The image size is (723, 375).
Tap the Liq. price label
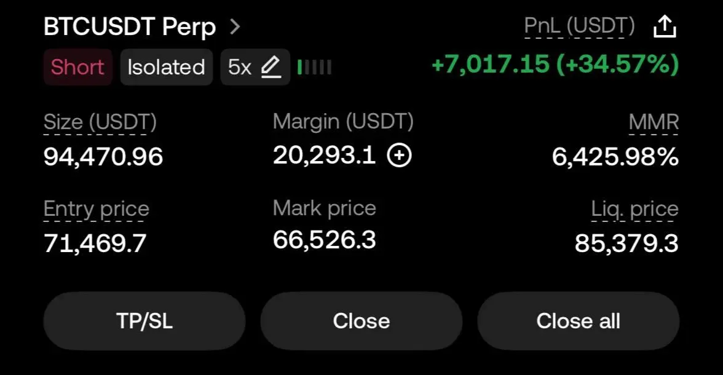tap(635, 210)
